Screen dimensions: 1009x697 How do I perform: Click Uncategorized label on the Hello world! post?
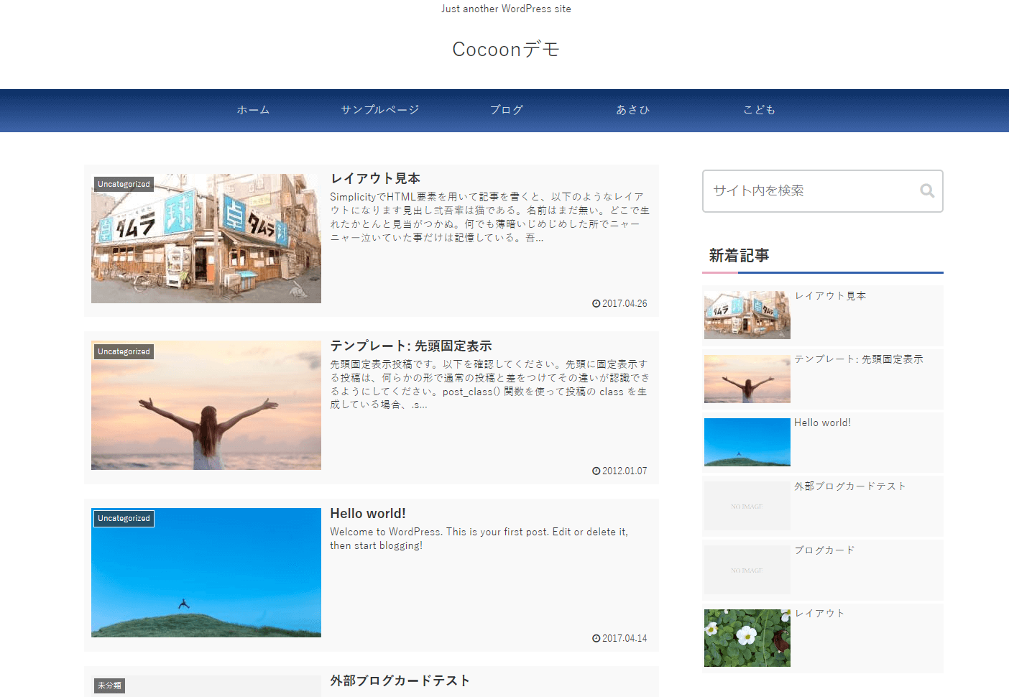tap(124, 518)
